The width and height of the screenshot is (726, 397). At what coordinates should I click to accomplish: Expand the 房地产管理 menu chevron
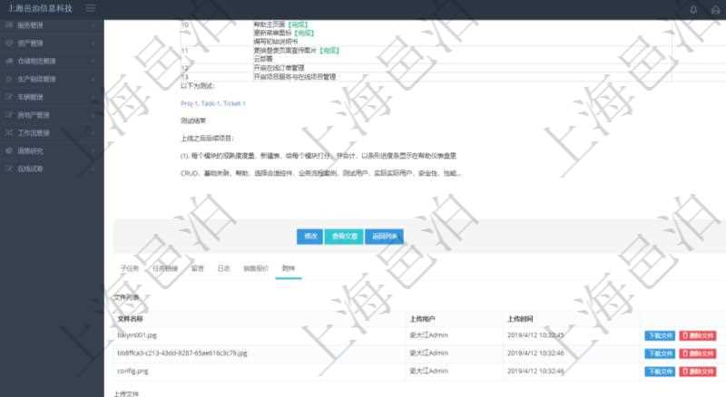coord(93,115)
